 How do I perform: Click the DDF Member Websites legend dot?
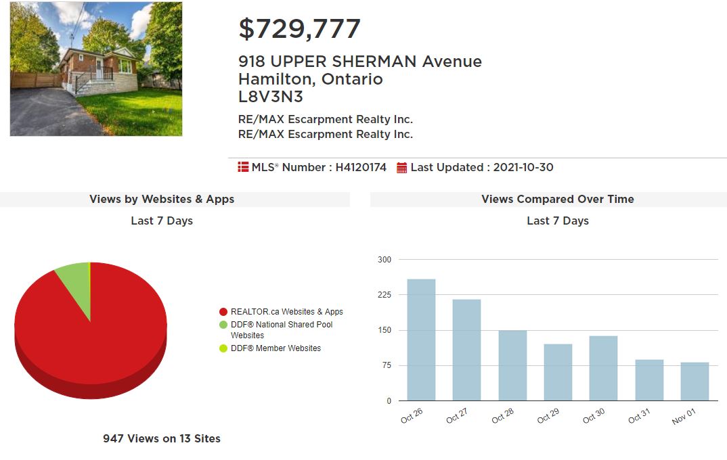pyautogui.click(x=223, y=348)
